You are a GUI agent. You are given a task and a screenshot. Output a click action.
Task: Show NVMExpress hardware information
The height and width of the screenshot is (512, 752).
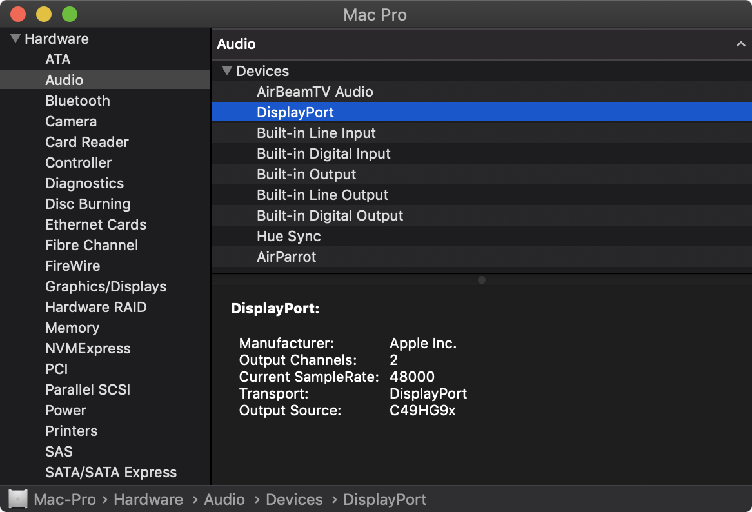(88, 348)
